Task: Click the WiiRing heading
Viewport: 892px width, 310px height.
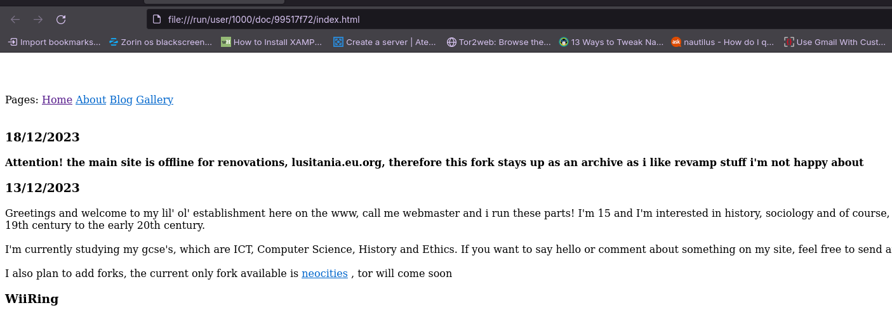Action: pyautogui.click(x=32, y=299)
